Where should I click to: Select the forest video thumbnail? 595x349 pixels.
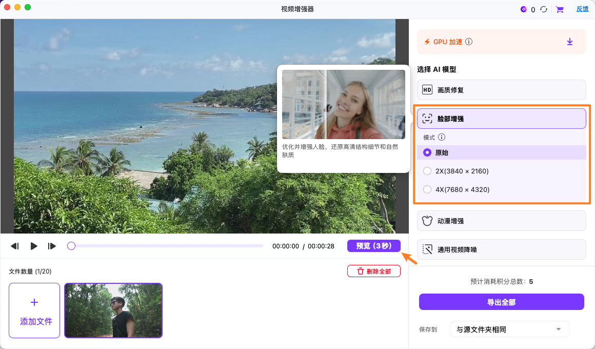(113, 311)
